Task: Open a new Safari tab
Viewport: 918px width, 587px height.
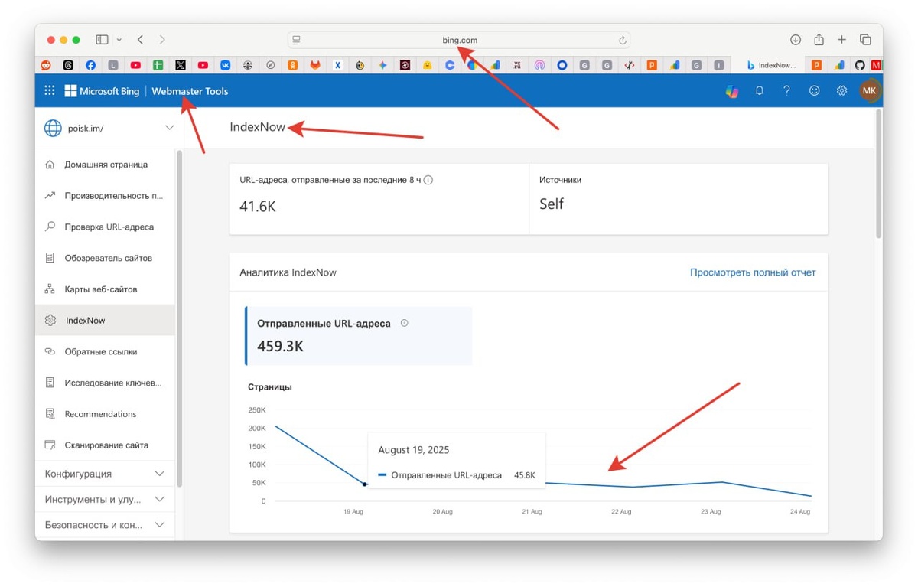Action: pyautogui.click(x=841, y=40)
